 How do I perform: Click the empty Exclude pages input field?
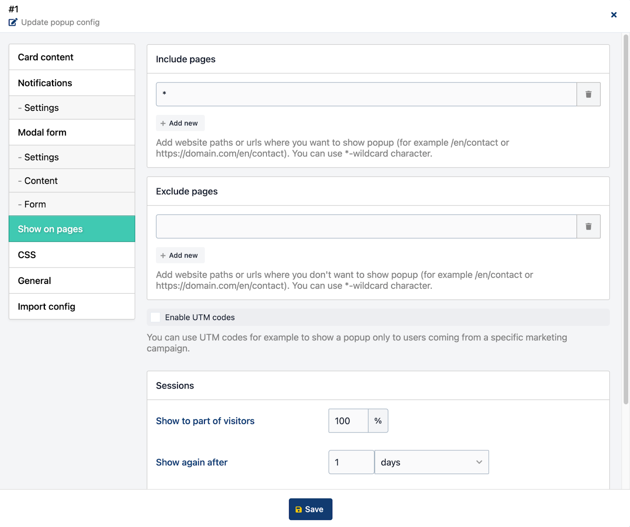pyautogui.click(x=366, y=227)
